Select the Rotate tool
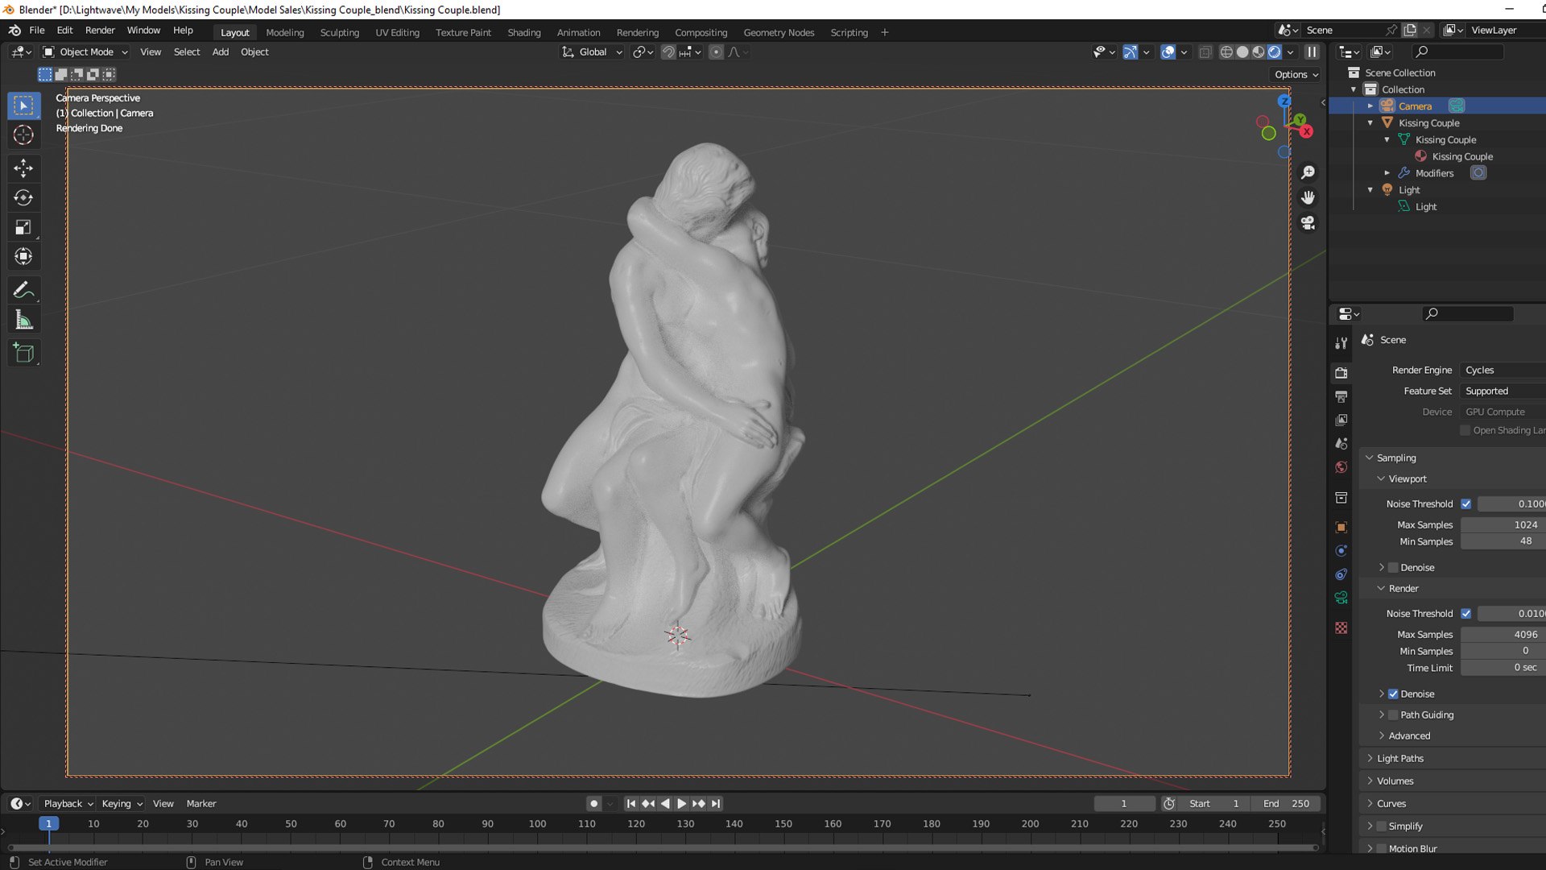Image resolution: width=1546 pixels, height=870 pixels. [23, 197]
